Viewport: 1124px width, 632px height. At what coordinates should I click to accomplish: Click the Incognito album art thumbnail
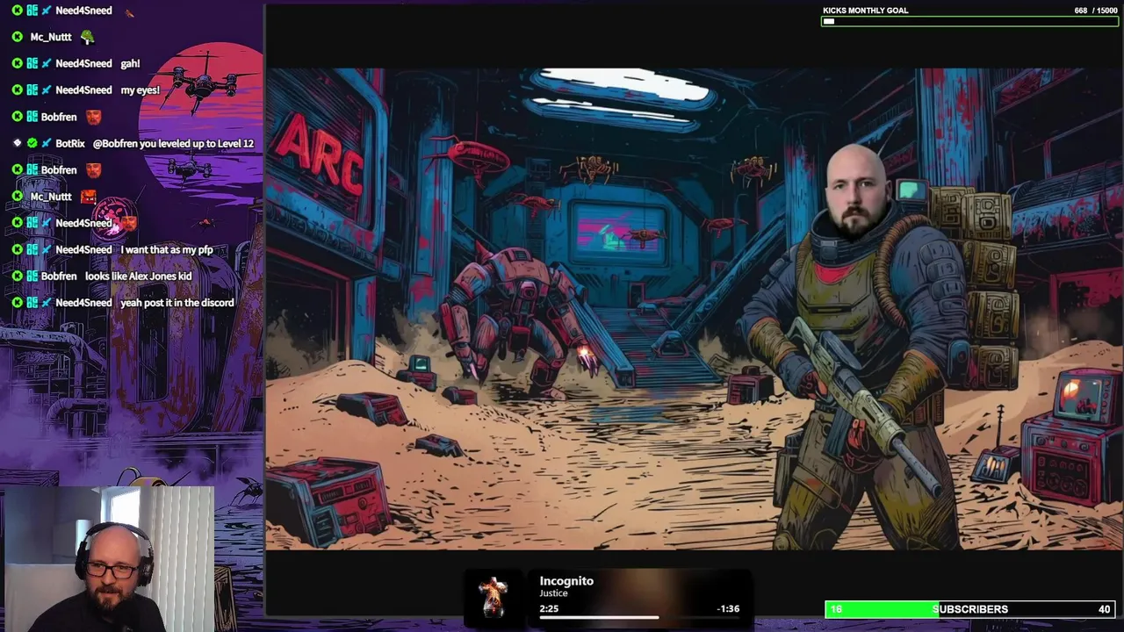click(x=494, y=598)
